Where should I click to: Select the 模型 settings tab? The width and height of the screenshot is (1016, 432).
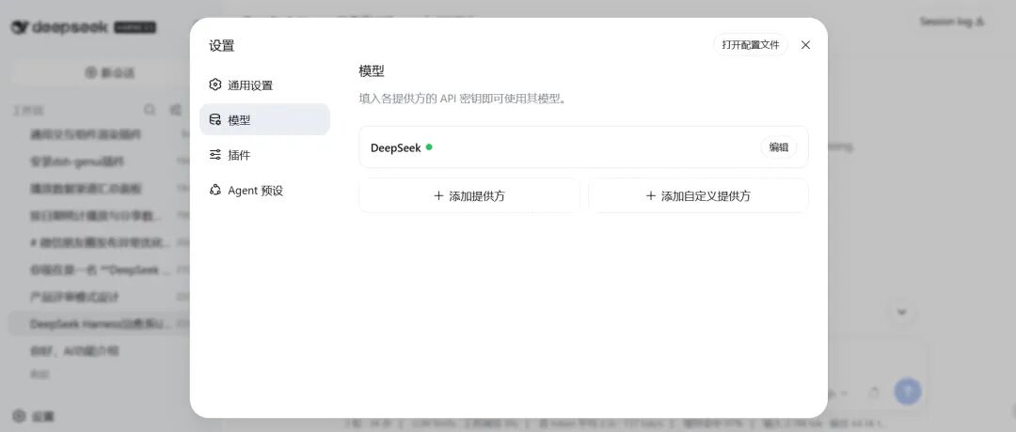point(264,119)
